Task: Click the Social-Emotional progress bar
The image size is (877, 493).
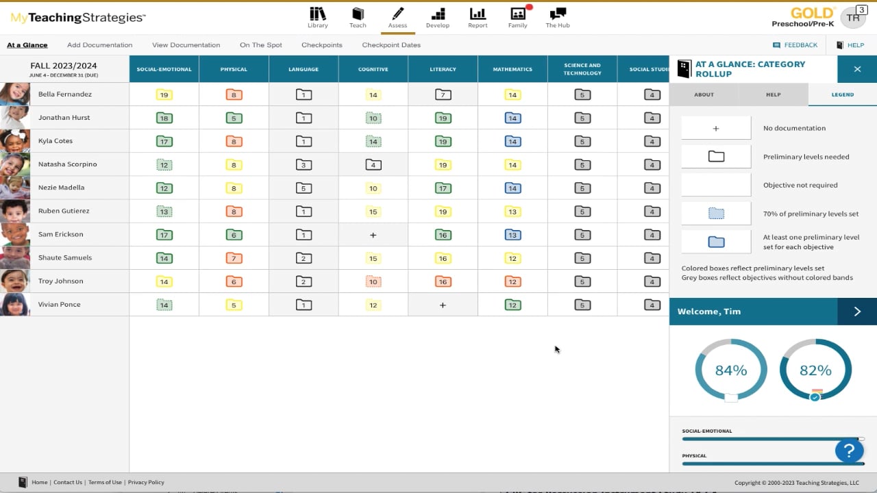Action: [x=773, y=439]
